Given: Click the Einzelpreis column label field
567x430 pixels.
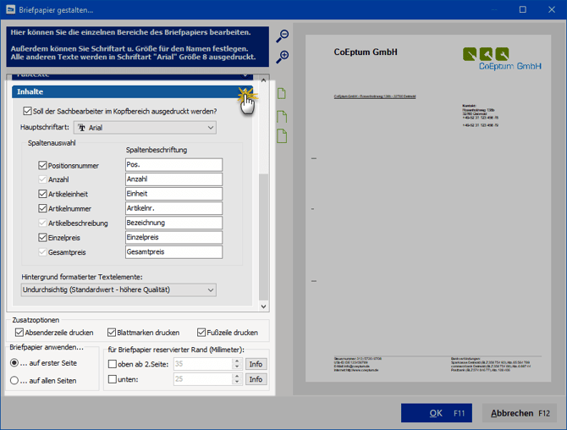Looking at the screenshot, I should click(x=173, y=238).
